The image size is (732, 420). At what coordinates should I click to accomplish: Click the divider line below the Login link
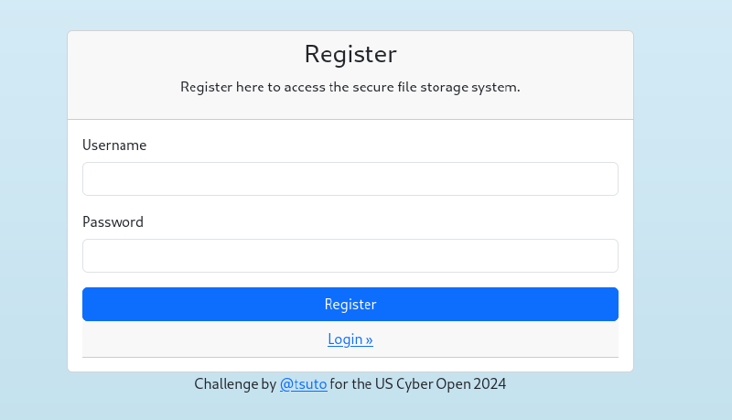350,357
